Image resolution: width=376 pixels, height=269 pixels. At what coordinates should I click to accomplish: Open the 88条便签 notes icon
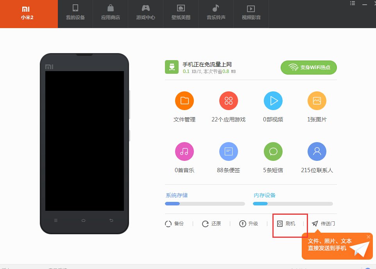229,151
